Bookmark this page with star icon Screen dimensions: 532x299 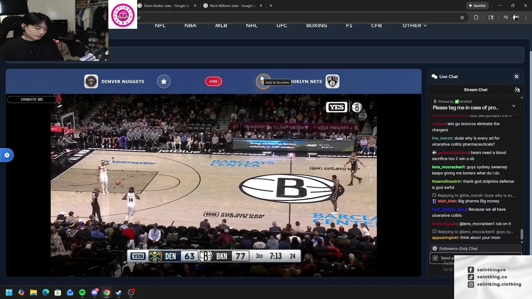462,17
